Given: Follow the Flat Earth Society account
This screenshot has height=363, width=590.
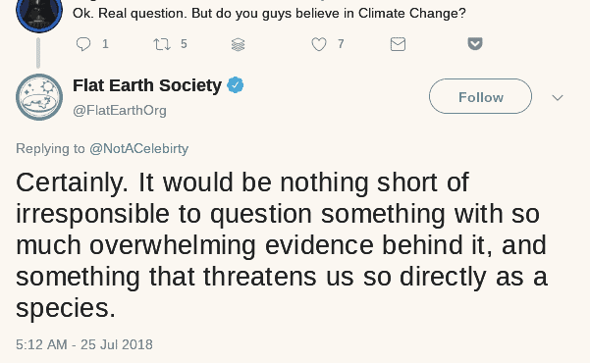Looking at the screenshot, I should (480, 96).
